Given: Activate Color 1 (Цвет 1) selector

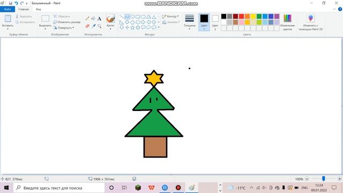Looking at the screenshot, I should coord(204,22).
